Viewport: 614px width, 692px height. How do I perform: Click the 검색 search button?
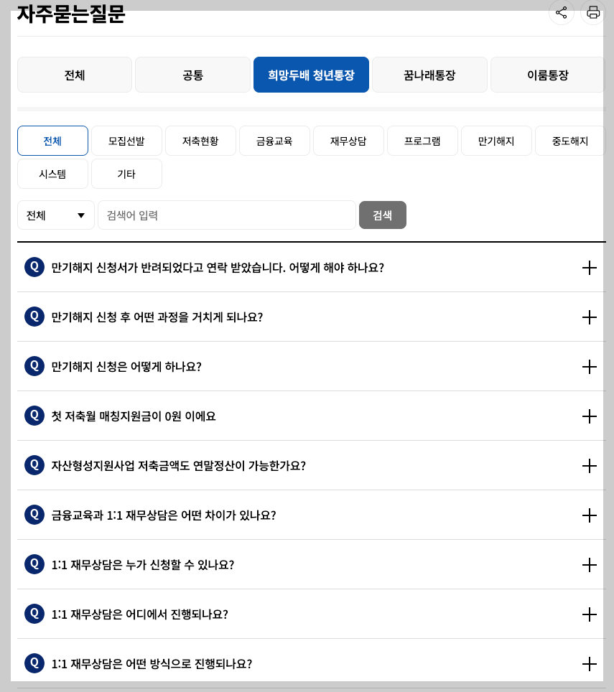383,215
